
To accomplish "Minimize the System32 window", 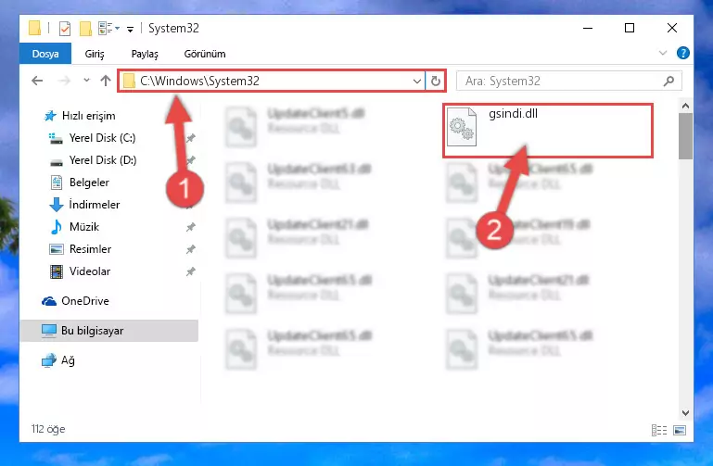I will pyautogui.click(x=588, y=28).
